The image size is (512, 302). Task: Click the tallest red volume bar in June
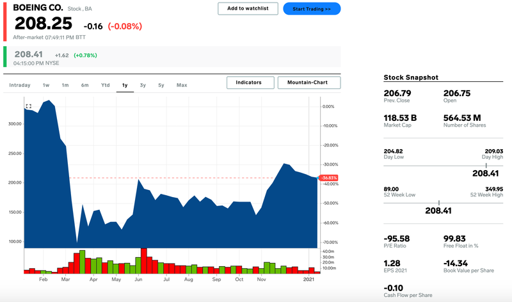pyautogui.click(x=143, y=261)
